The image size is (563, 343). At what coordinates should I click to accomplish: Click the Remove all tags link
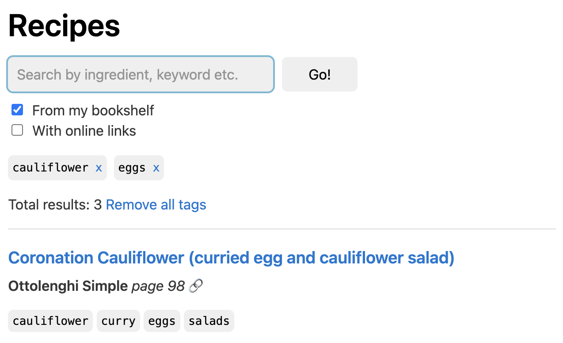[x=156, y=204]
